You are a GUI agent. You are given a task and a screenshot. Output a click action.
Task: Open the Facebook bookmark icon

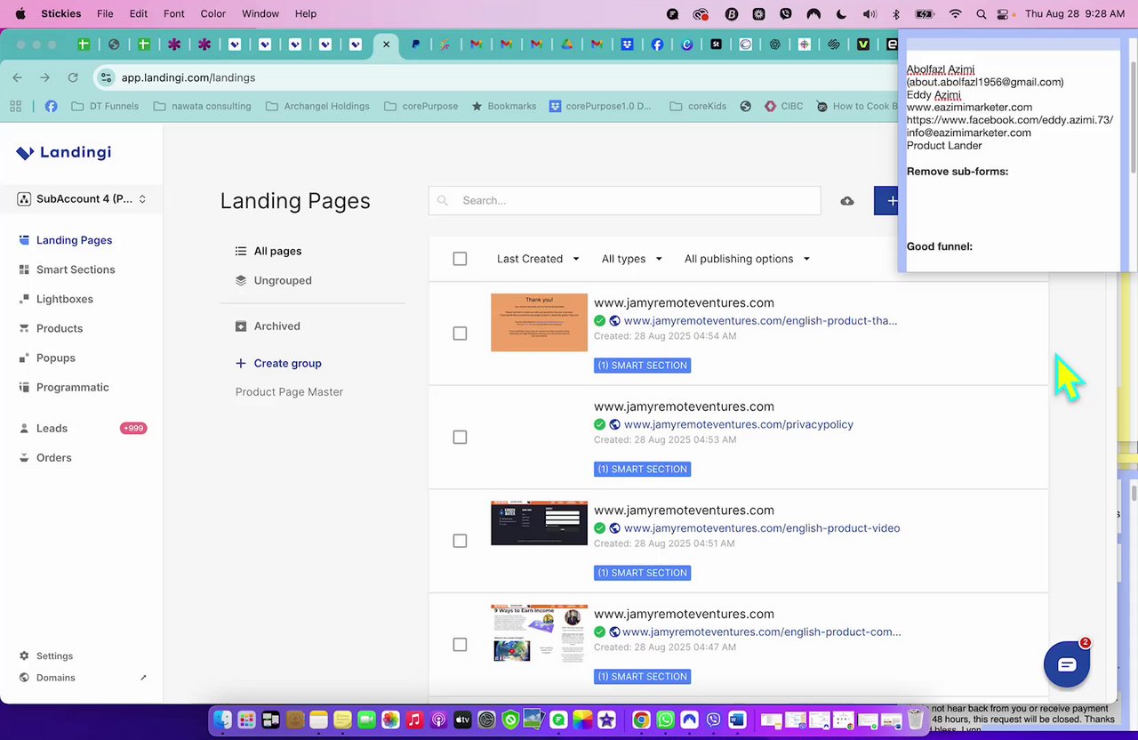pos(51,106)
